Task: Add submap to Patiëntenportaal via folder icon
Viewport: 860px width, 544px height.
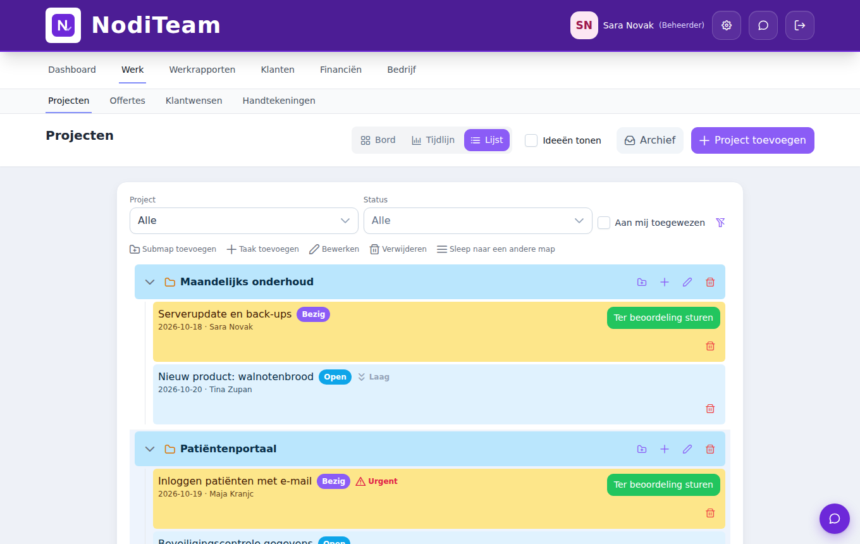Action: (642, 449)
